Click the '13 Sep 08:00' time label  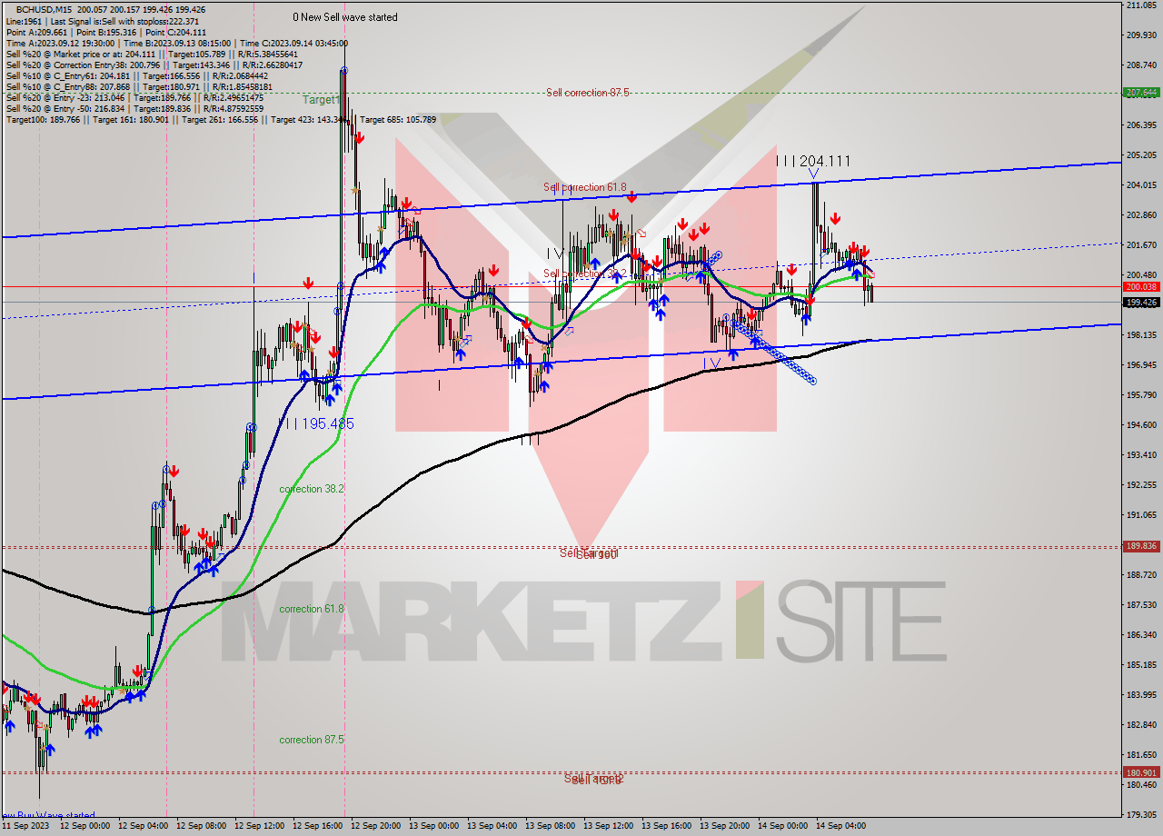pyautogui.click(x=550, y=827)
